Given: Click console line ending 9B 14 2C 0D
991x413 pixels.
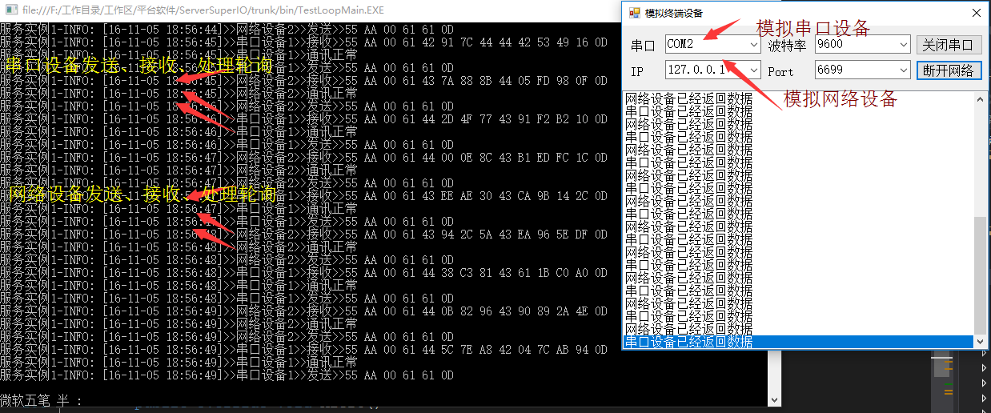Looking at the screenshot, I should 303,196.
